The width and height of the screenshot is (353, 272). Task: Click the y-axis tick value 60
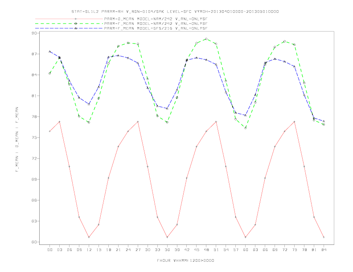(34, 242)
